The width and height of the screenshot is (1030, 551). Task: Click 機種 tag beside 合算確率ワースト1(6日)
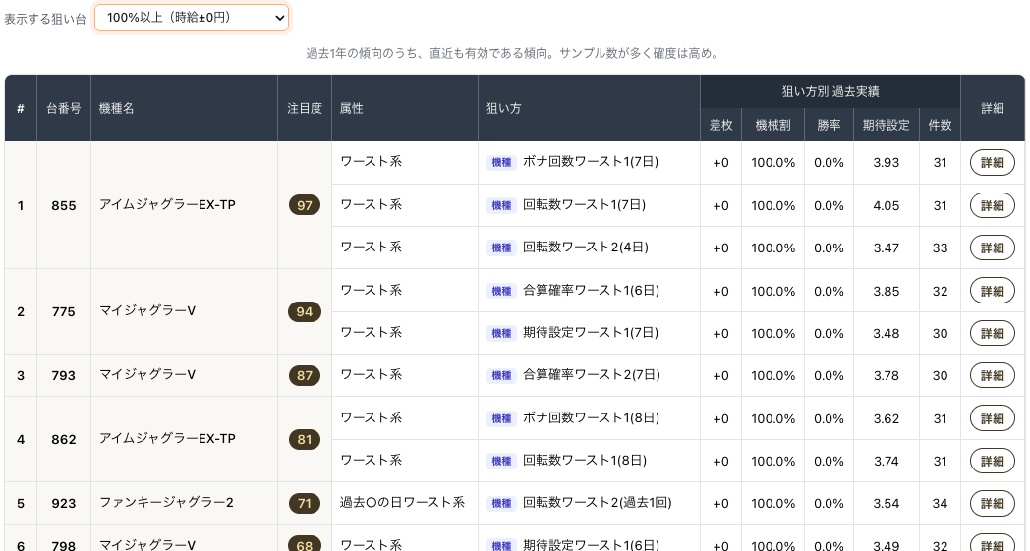point(501,291)
